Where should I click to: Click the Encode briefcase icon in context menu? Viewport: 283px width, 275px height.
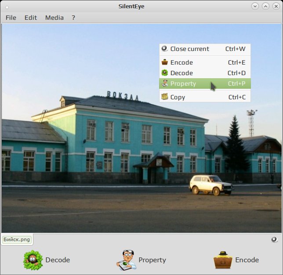[165, 62]
